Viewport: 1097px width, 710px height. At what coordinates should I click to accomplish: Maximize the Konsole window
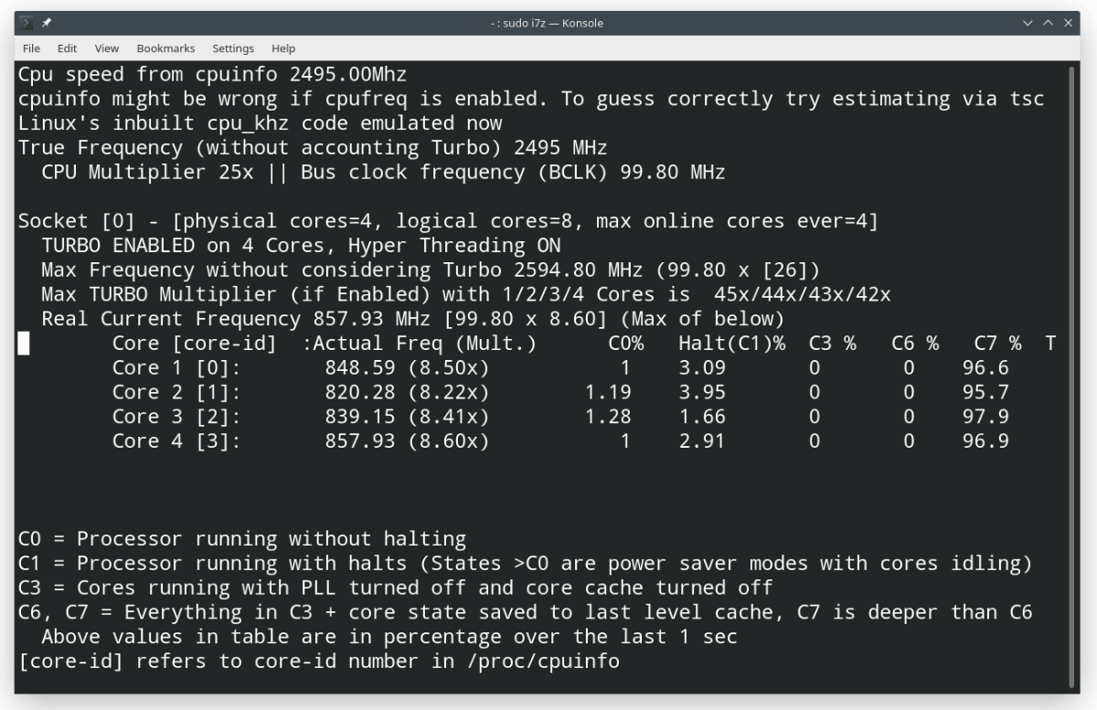click(1049, 23)
